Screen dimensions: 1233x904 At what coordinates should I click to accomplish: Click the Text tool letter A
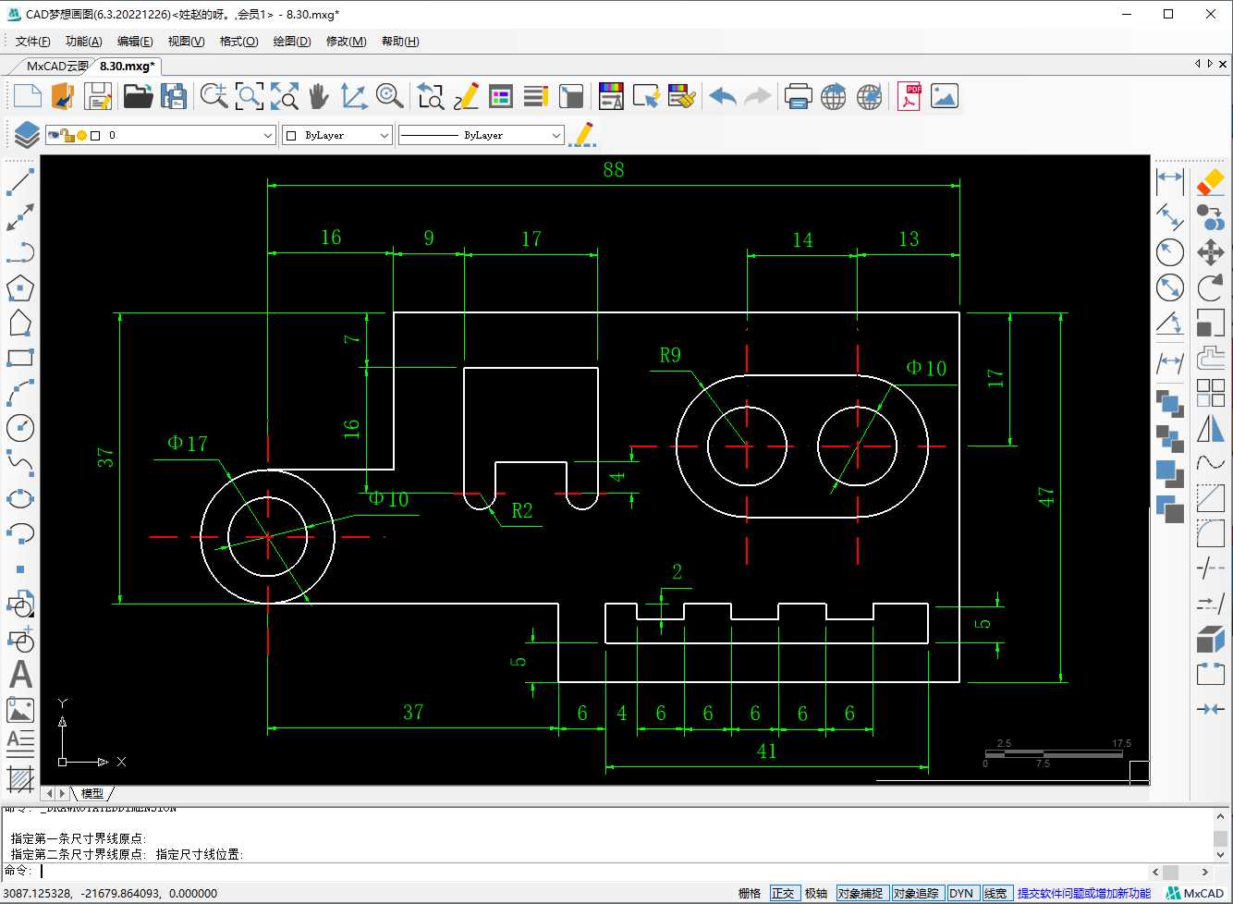pyautogui.click(x=20, y=675)
